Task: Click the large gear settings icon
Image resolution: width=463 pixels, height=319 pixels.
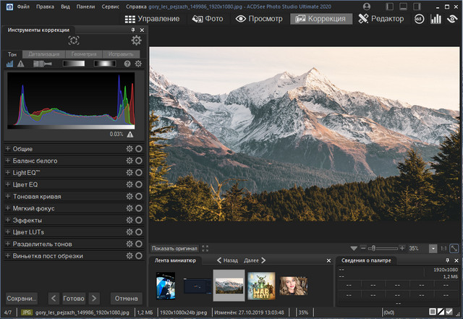Action: point(136,41)
